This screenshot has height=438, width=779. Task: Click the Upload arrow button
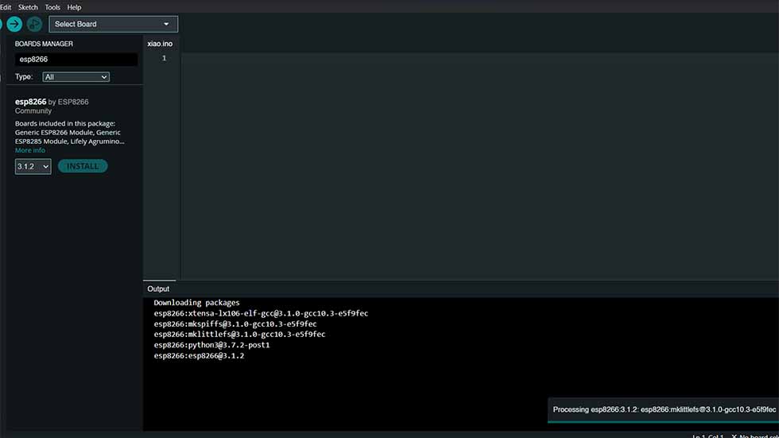coord(14,24)
